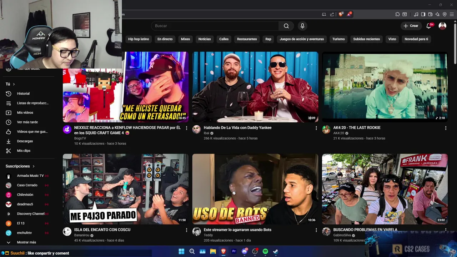
Task: Open options for Daddy Yankee video
Action: pos(316,128)
